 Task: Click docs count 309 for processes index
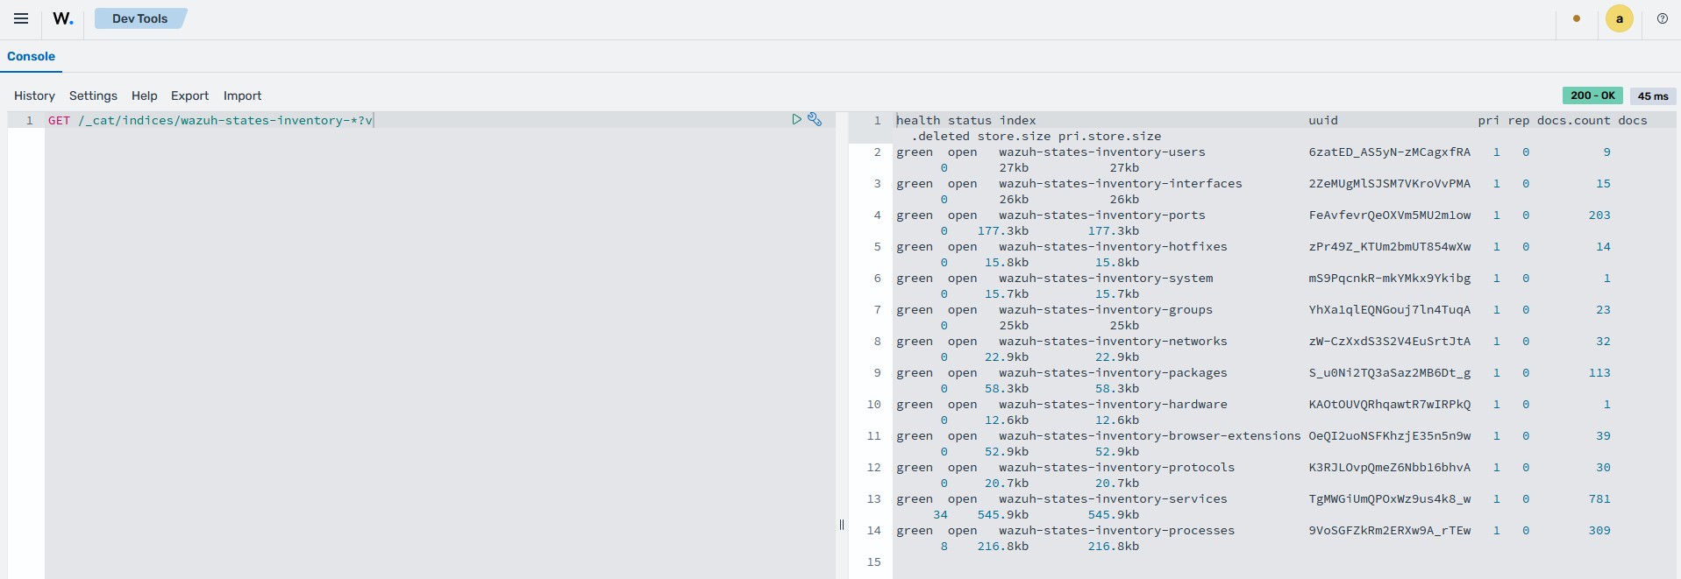pos(1599,530)
